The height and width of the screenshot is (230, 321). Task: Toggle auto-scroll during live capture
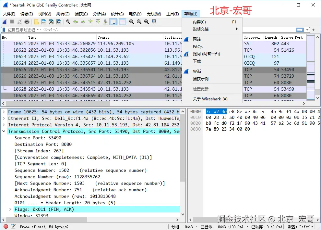pos(113,22)
